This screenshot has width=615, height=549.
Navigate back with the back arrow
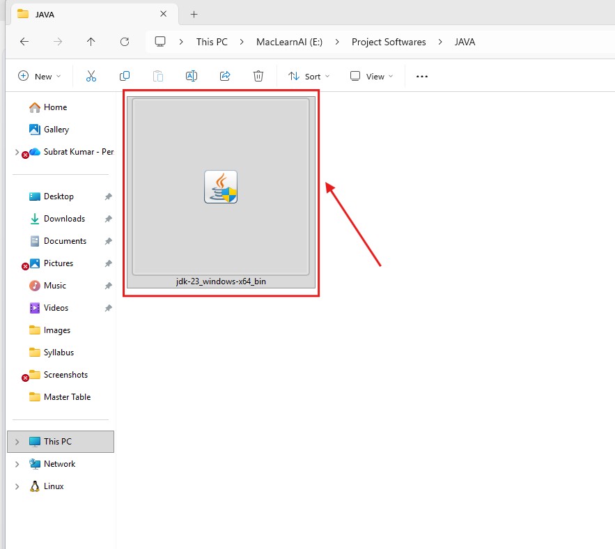click(x=24, y=42)
